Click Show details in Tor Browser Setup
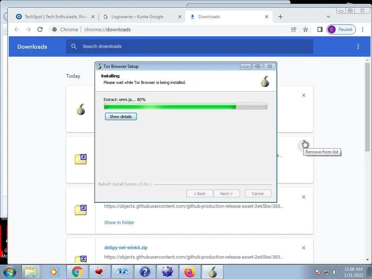The height and width of the screenshot is (279, 372). coord(121,117)
